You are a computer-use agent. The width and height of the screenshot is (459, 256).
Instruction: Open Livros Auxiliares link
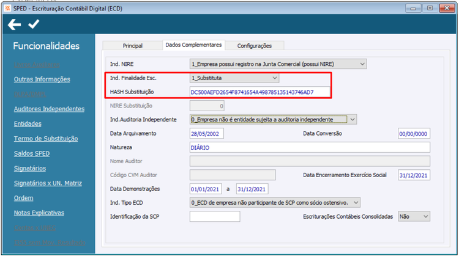tap(37, 65)
